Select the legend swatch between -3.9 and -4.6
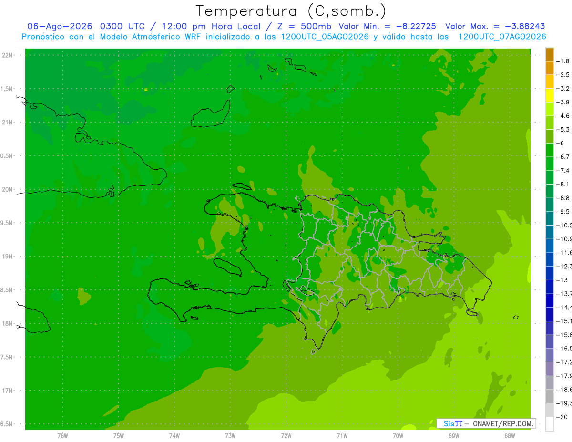 550,109
